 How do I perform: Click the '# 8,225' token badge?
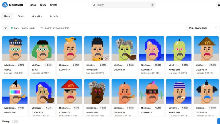(185, 108)
